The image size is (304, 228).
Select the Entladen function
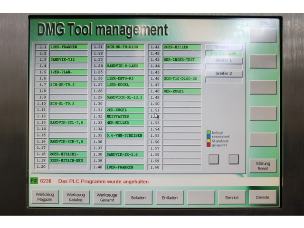tap(170, 198)
